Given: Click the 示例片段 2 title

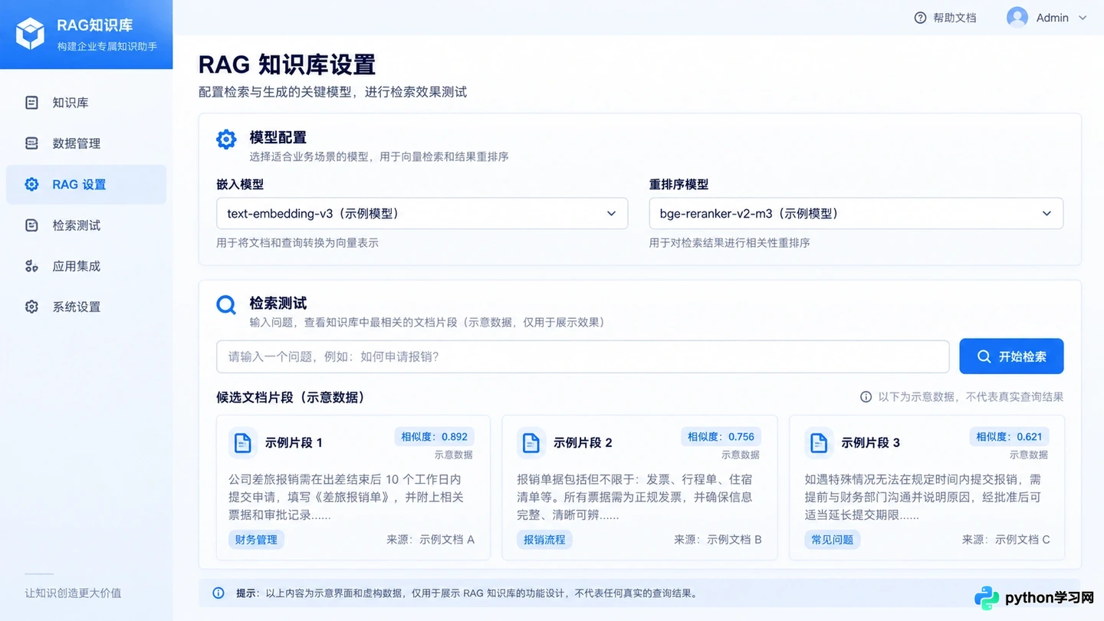Looking at the screenshot, I should pyautogui.click(x=583, y=442).
